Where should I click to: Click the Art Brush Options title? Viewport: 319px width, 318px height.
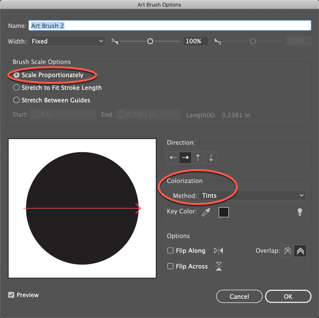coord(159,5)
